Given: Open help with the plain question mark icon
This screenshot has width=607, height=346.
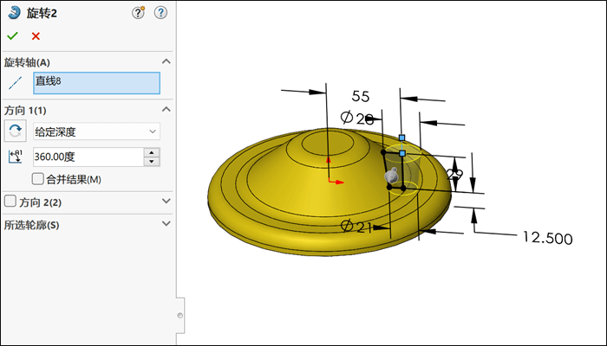Looking at the screenshot, I should 160,13.
